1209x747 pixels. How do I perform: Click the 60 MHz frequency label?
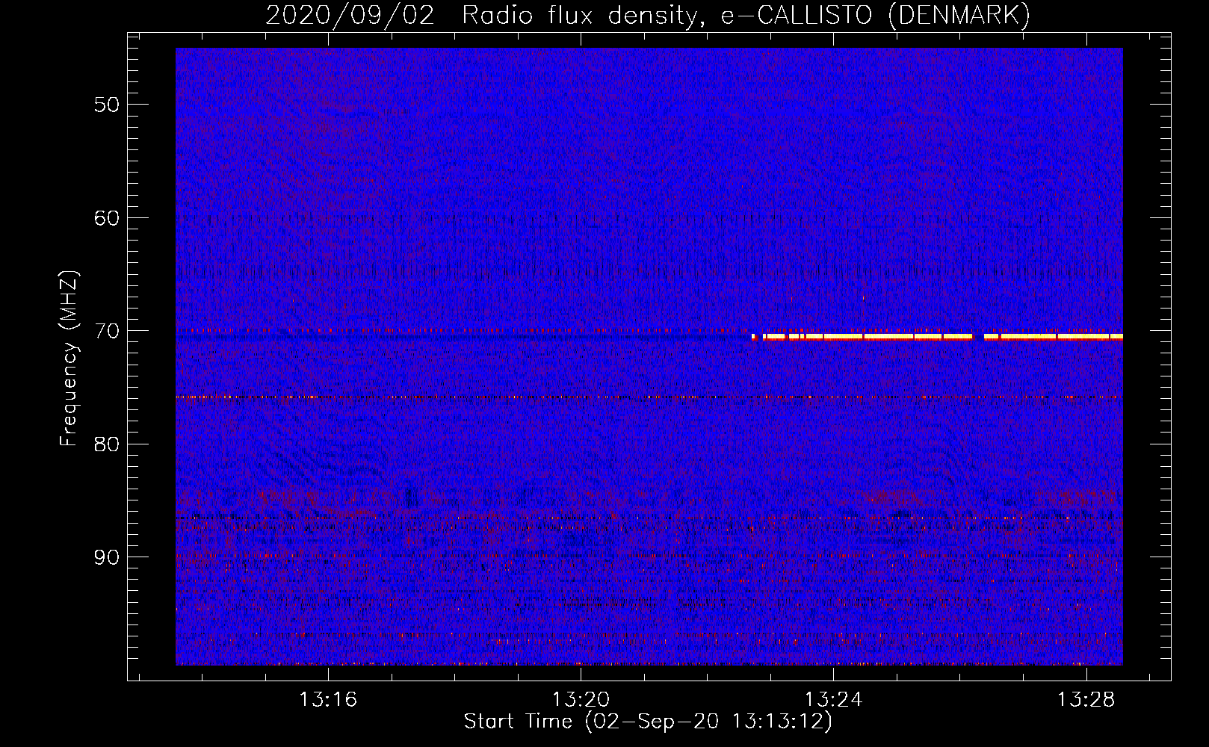click(107, 218)
